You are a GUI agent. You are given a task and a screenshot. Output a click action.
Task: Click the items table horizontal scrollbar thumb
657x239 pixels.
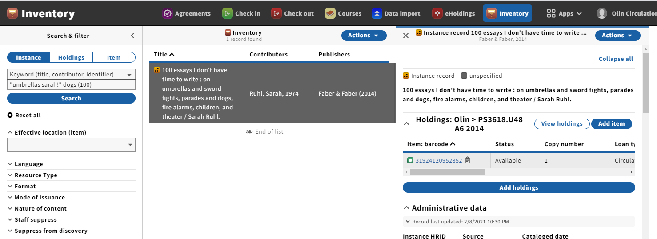pyautogui.click(x=448, y=172)
